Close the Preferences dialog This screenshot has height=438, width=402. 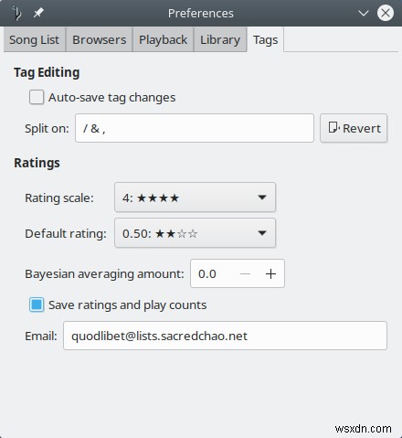tap(386, 13)
